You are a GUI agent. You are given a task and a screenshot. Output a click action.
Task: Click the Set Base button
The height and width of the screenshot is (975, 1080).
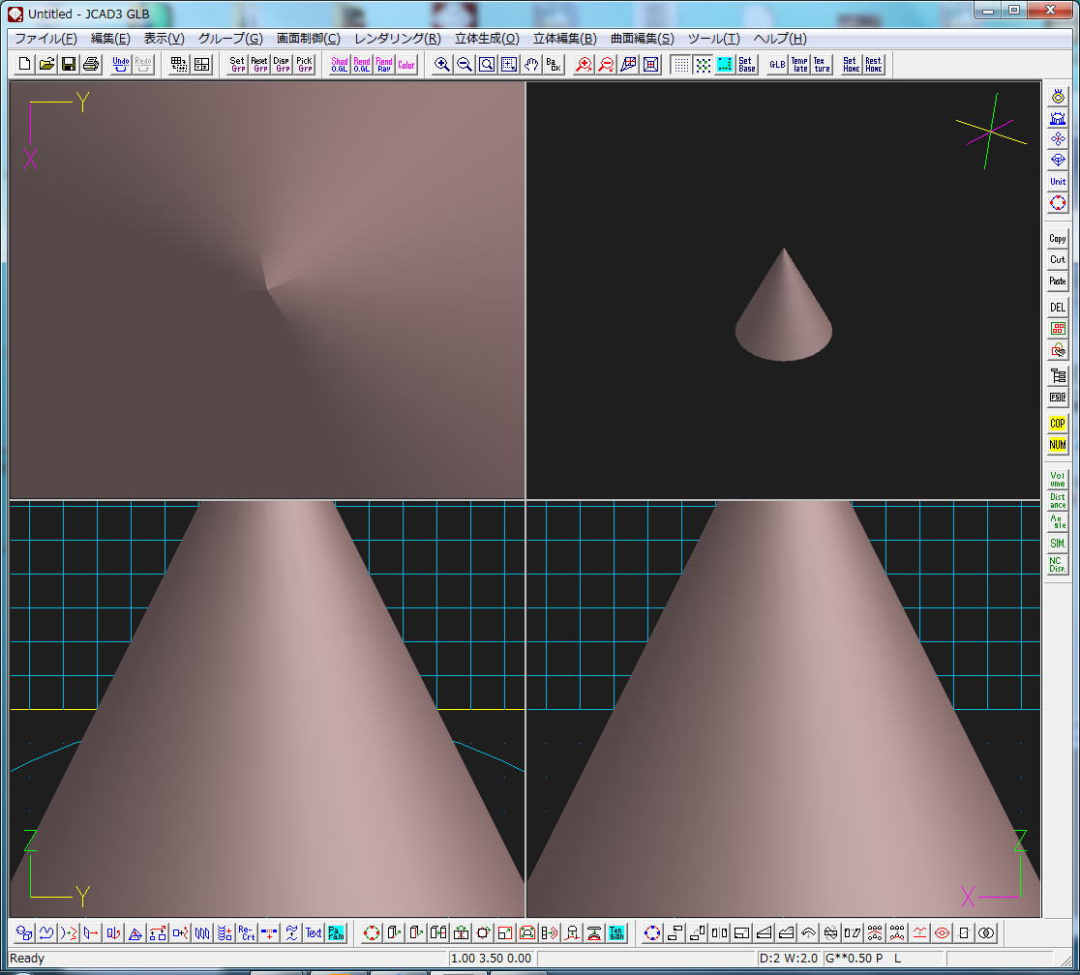pyautogui.click(x=747, y=65)
